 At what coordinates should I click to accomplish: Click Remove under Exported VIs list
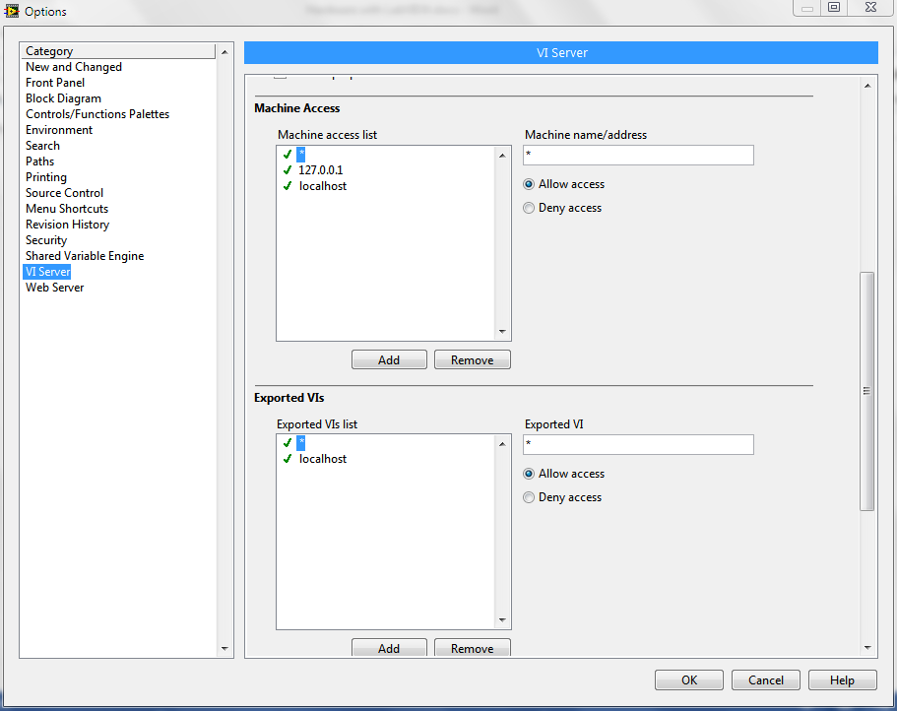coord(472,648)
